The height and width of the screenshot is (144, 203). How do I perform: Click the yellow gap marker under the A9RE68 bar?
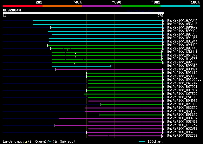click(74, 64)
